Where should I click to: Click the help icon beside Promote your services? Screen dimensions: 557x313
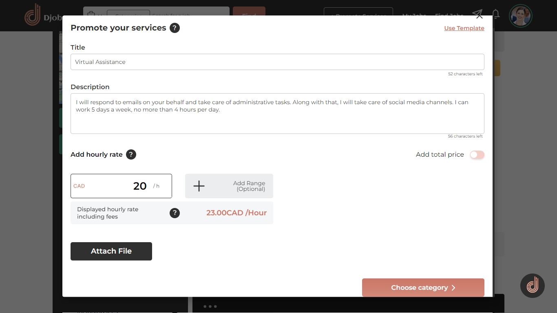(175, 28)
